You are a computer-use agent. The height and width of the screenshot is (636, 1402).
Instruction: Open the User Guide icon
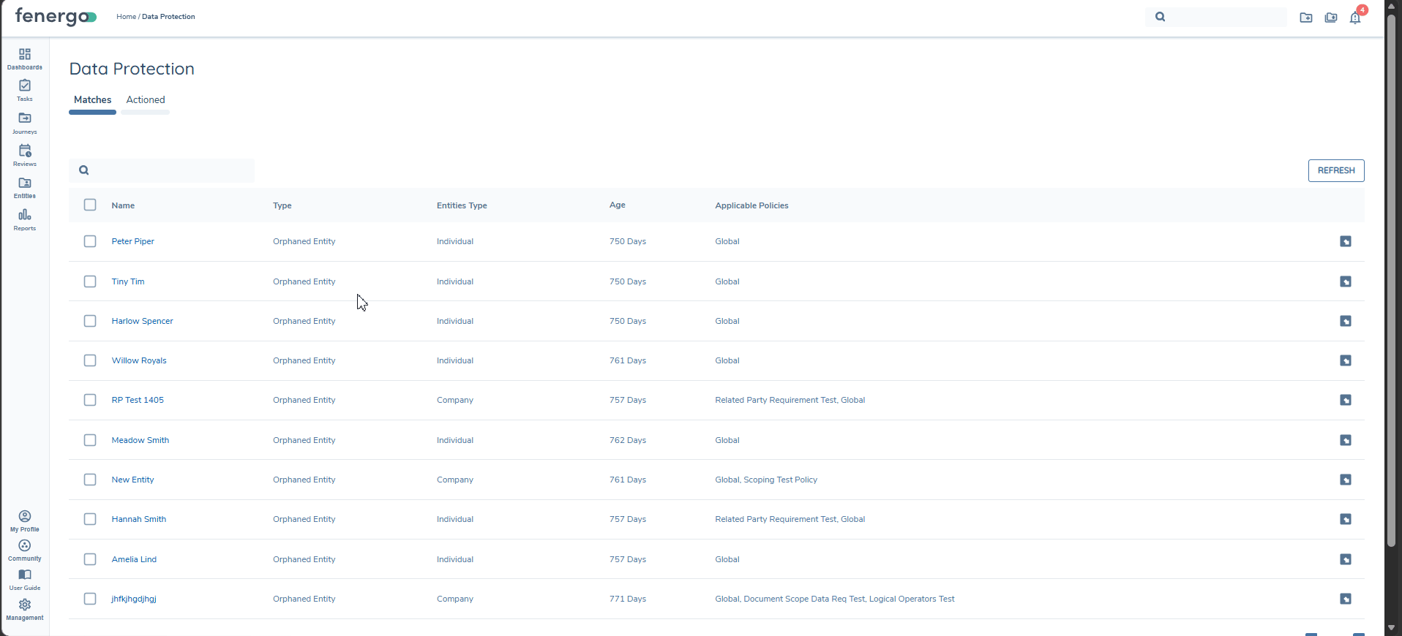[x=25, y=580]
